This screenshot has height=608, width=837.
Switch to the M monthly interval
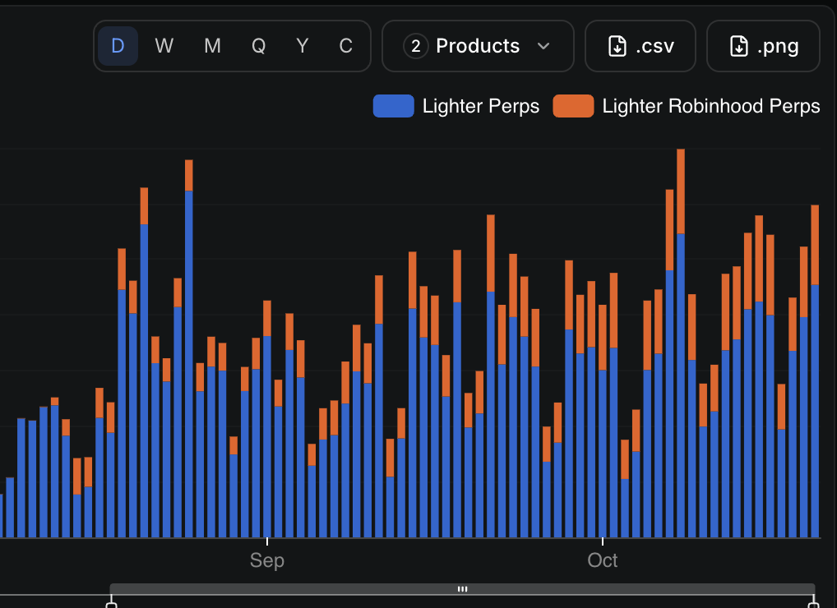click(x=212, y=46)
